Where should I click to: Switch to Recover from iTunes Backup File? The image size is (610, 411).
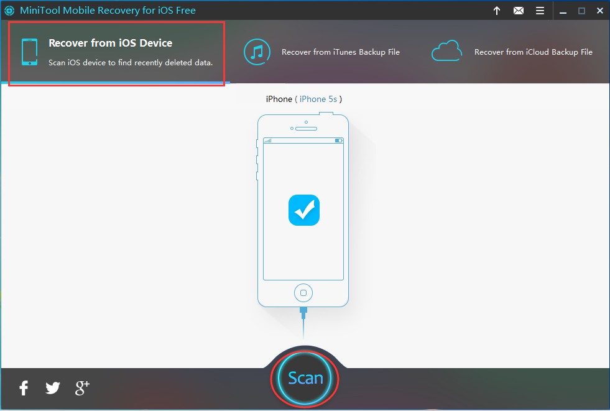[x=321, y=52]
